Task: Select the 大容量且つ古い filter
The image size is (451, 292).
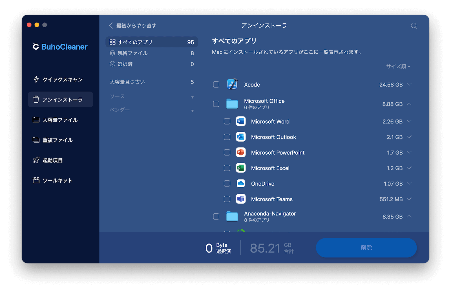Action: coord(152,82)
